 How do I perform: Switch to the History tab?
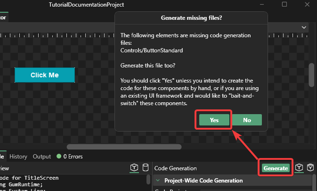[x=18, y=157]
